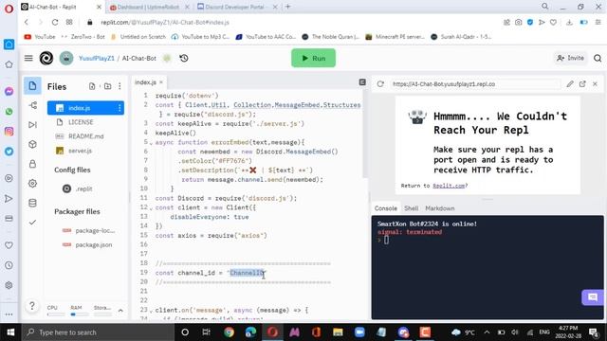Open WhatsApp in Opera sidebar
Screen dimensions: 607x341
click(9, 112)
